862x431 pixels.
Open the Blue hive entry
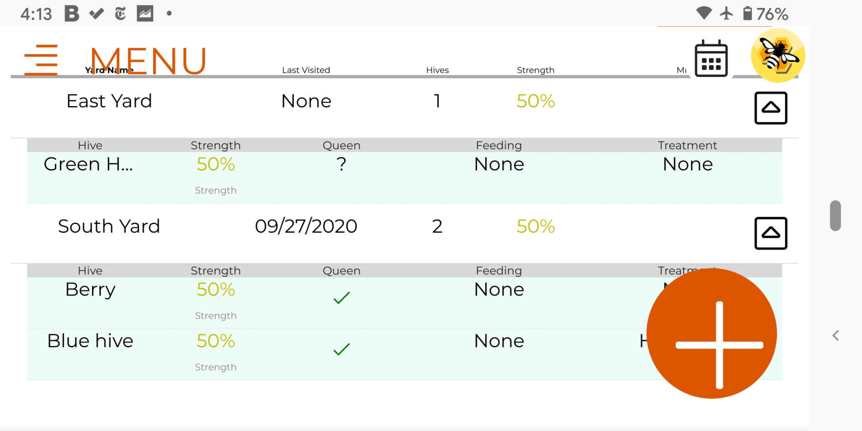click(x=90, y=341)
